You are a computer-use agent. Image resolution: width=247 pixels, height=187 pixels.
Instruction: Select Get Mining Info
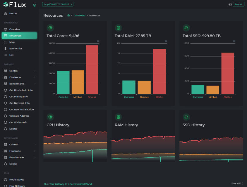[x=19, y=96]
